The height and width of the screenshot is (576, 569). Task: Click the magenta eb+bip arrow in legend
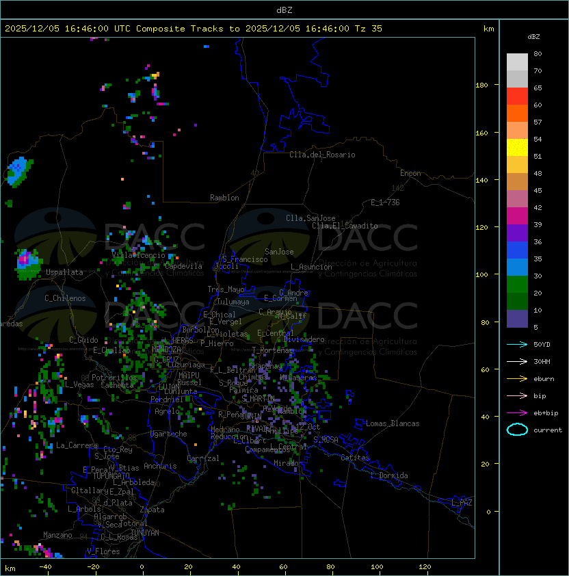coord(517,413)
